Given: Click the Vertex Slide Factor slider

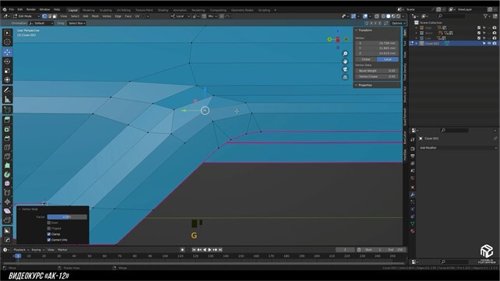Looking at the screenshot, I should click(67, 217).
